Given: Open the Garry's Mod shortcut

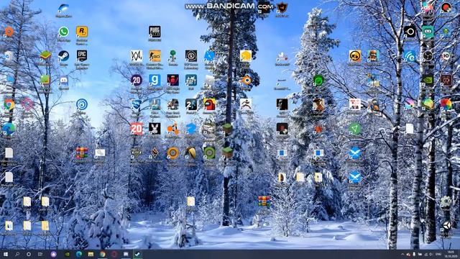Looking at the screenshot, I should pyautogui.click(x=155, y=80).
